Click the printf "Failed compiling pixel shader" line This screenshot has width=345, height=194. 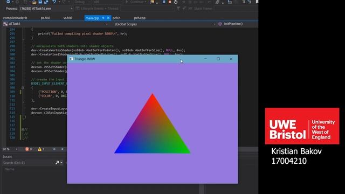(82, 33)
